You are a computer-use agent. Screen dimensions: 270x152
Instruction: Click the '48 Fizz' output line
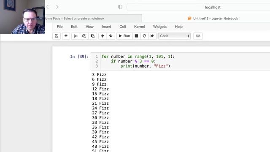tap(100, 147)
